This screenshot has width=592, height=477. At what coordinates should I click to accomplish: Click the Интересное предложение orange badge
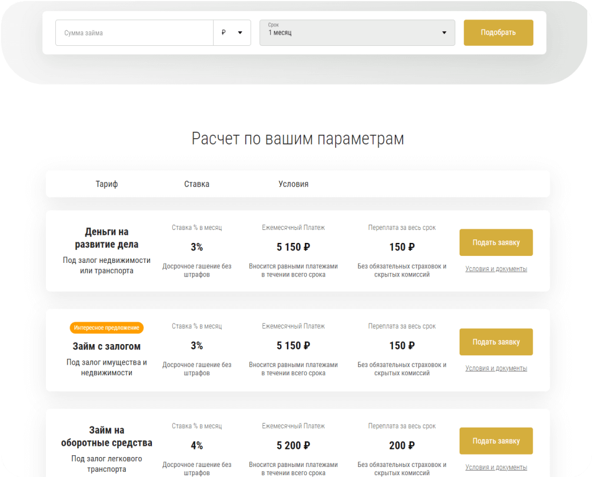point(107,328)
